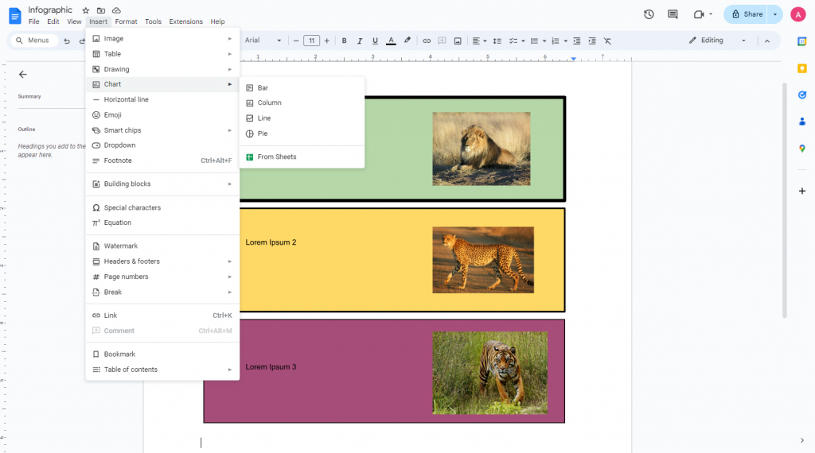Screen dimensions: 815x453
Task: Click the clear formatting icon
Action: click(607, 41)
